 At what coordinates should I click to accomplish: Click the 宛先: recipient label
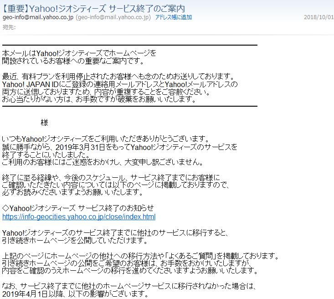(x=9, y=27)
